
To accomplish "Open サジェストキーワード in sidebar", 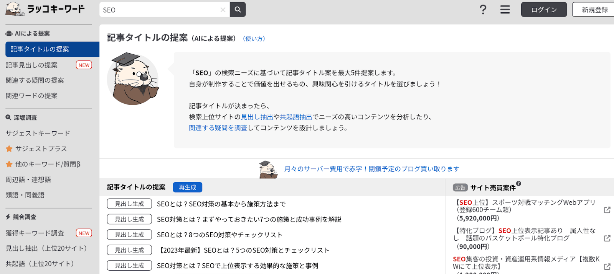I will tap(38, 133).
